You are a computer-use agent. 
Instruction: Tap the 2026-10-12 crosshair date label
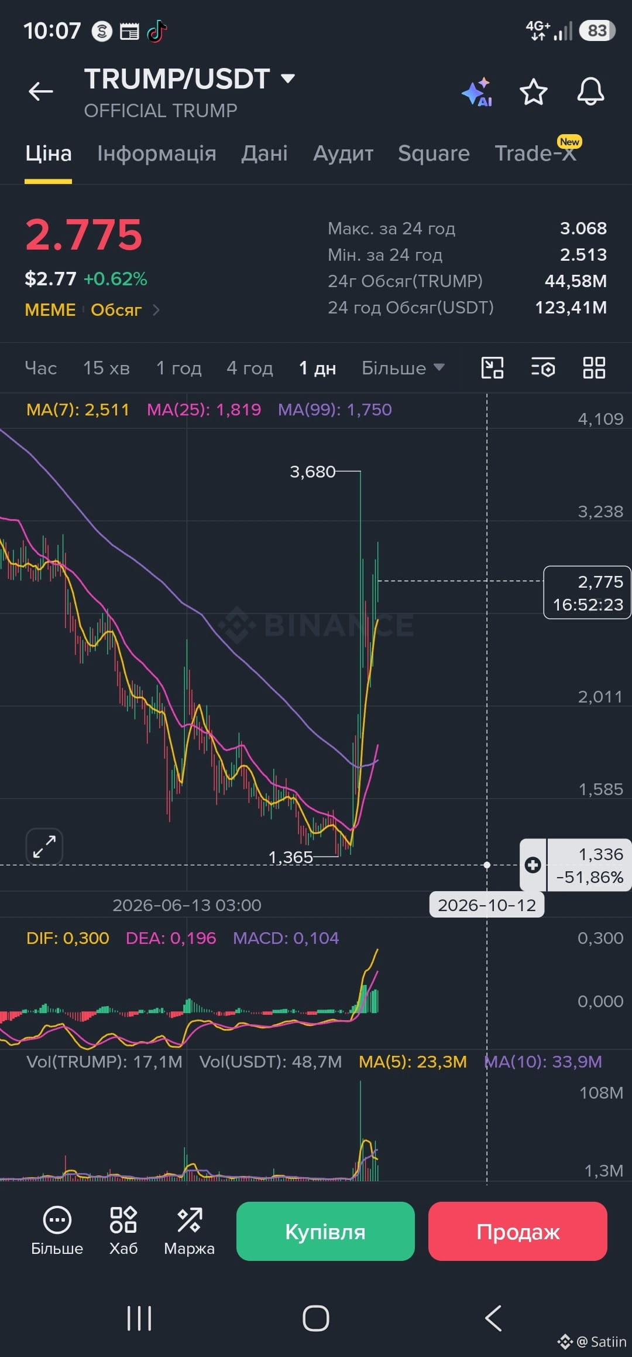tap(487, 905)
